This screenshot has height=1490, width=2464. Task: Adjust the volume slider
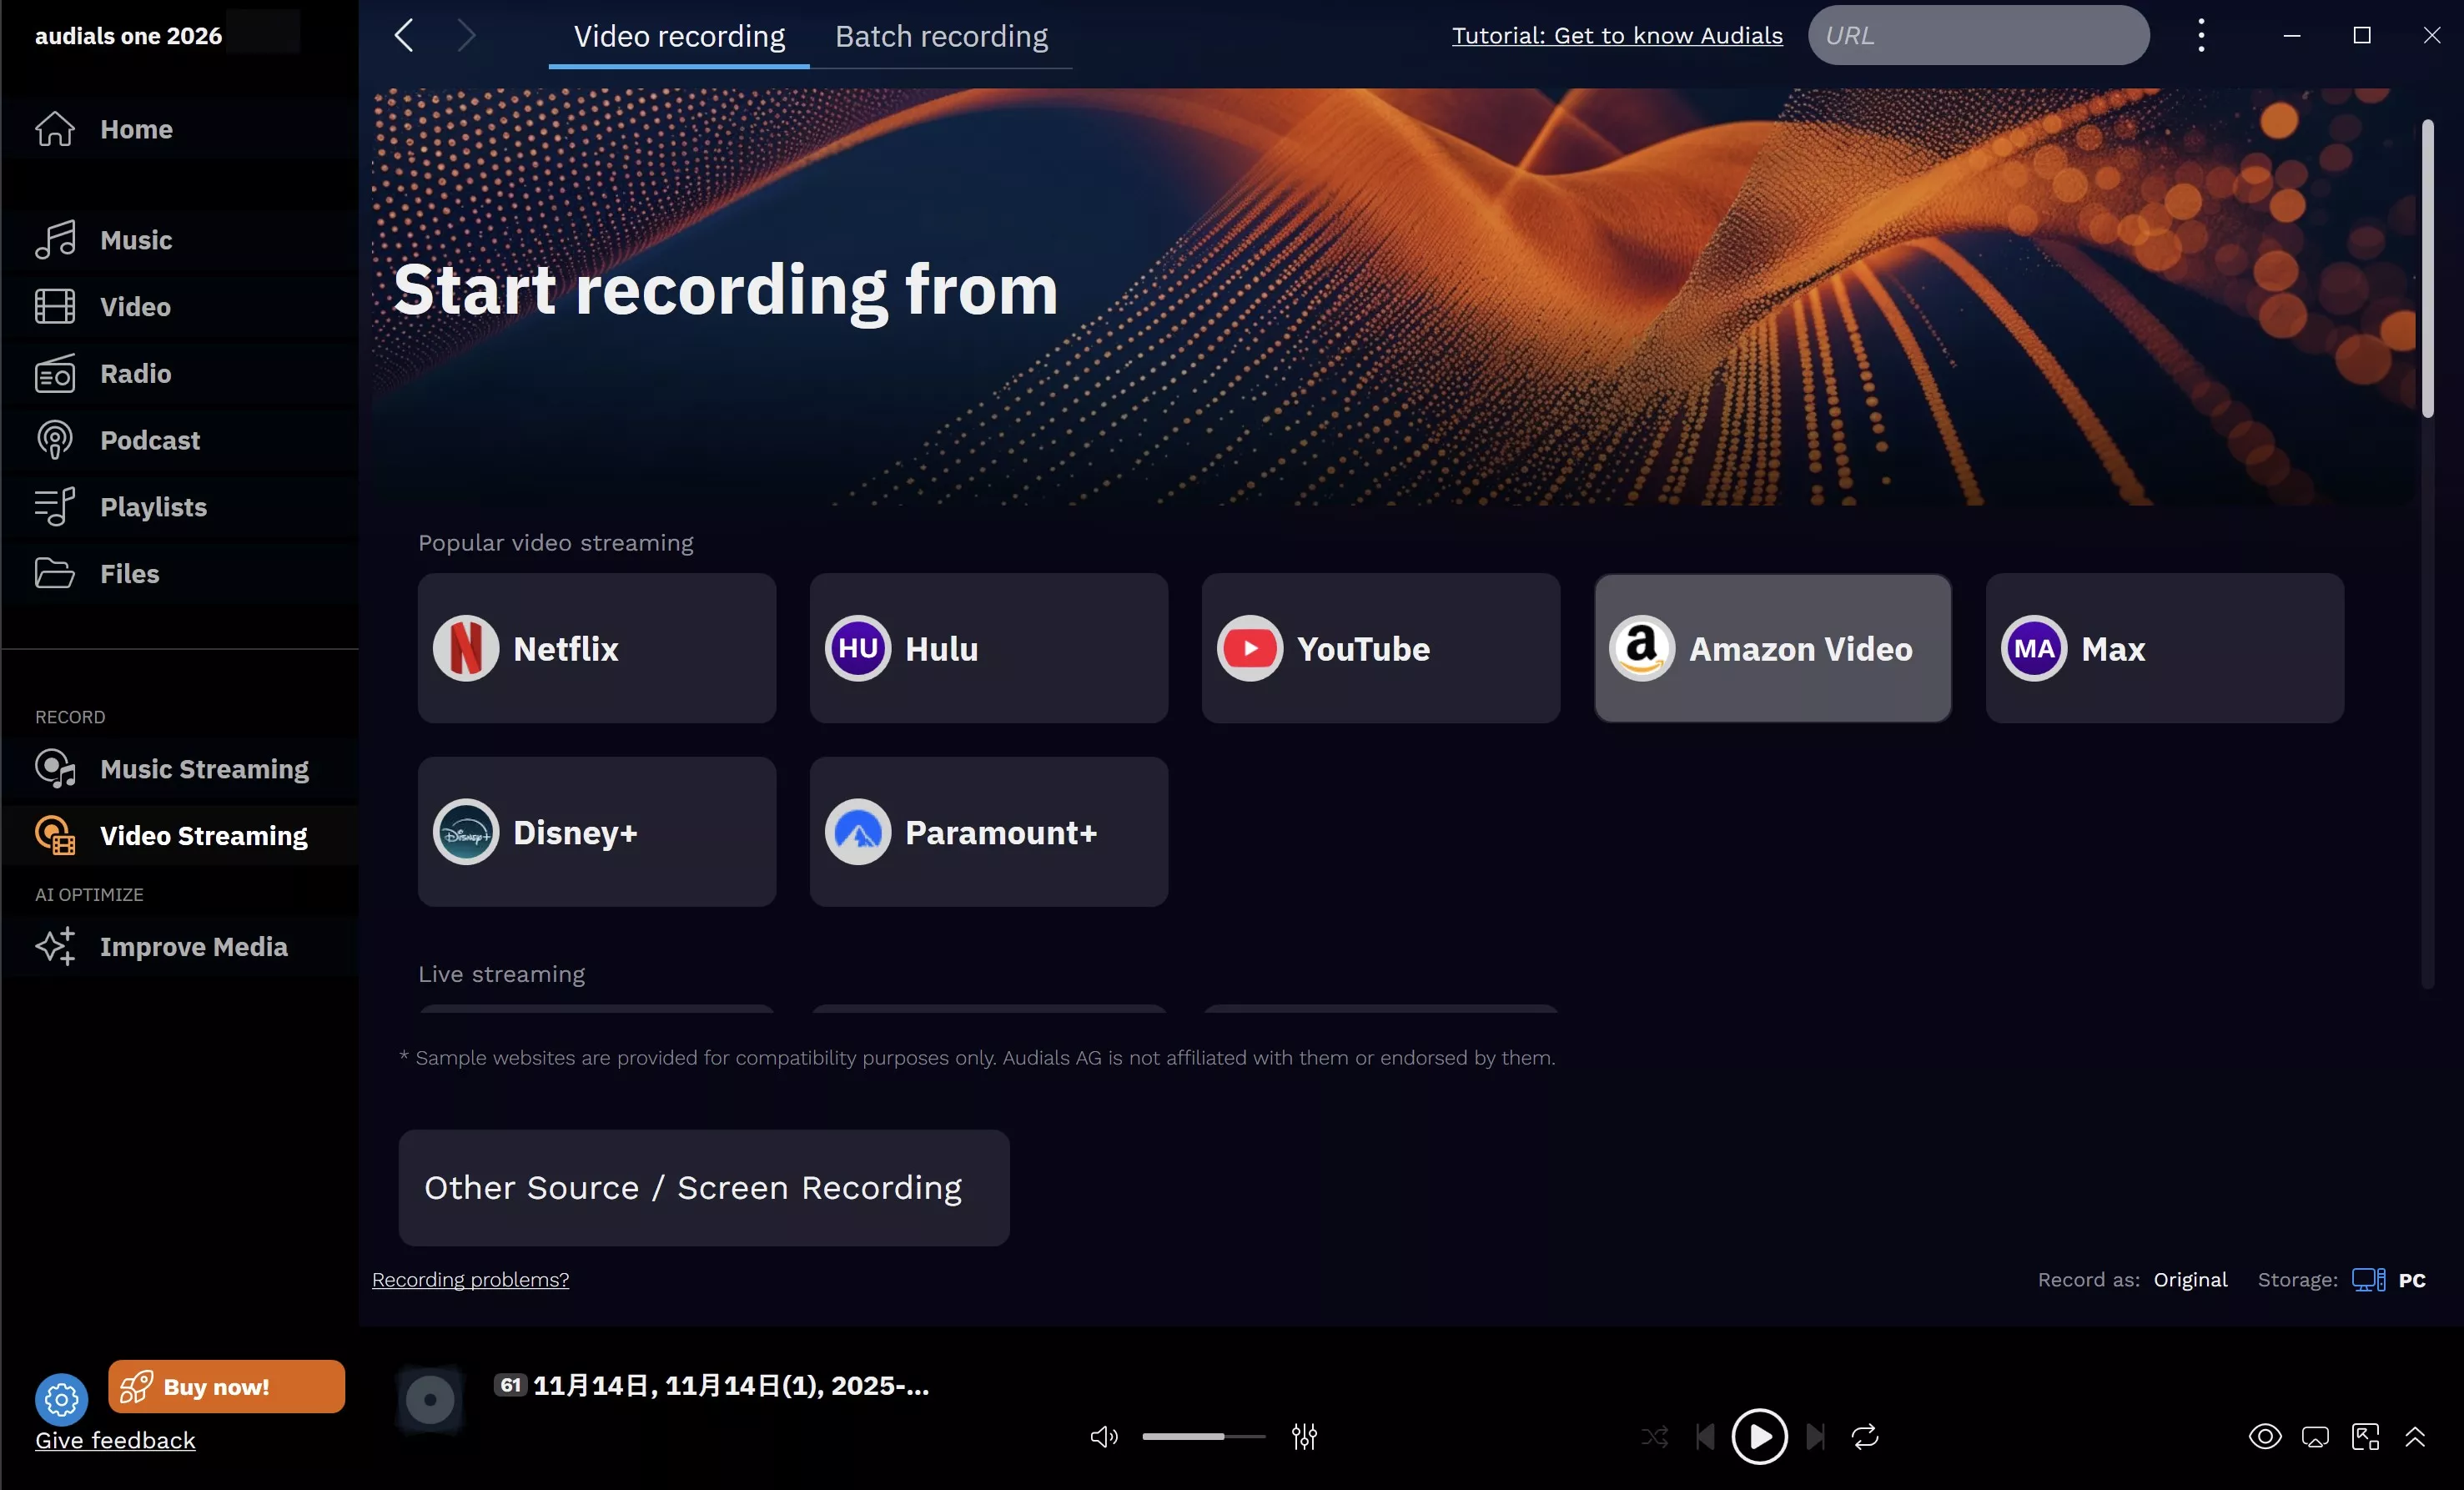tap(1203, 1437)
